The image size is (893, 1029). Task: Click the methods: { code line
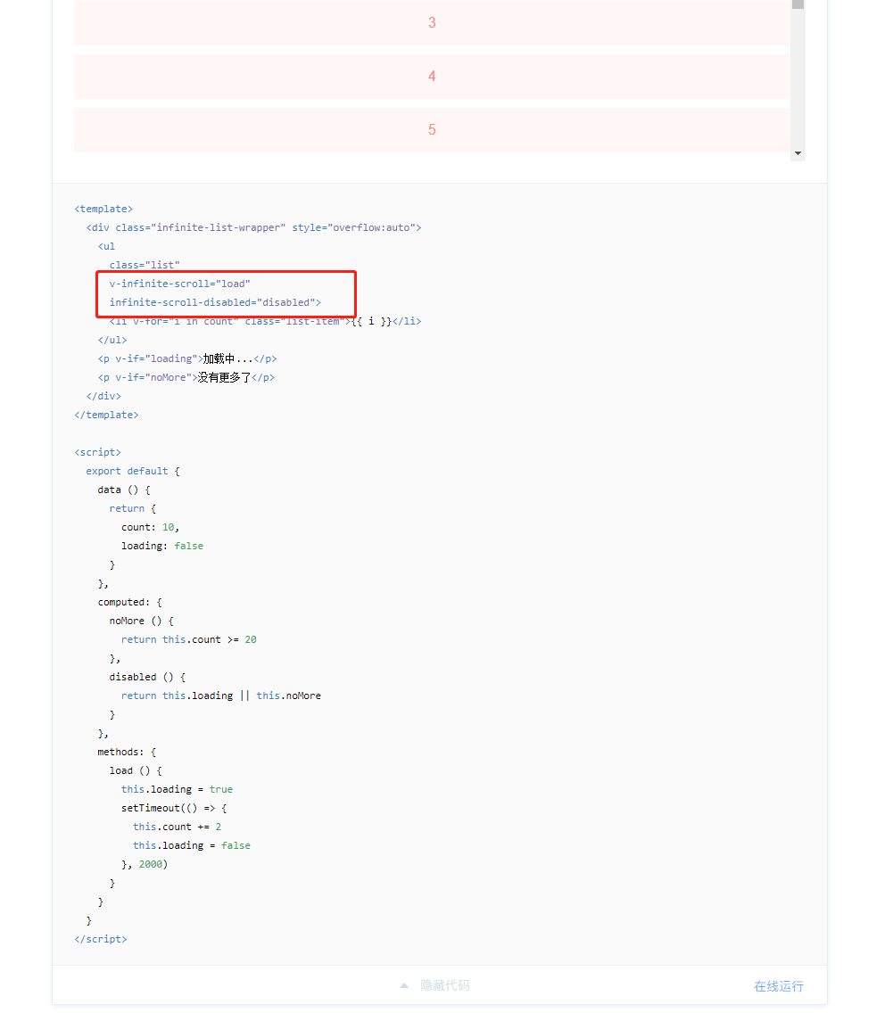coord(127,752)
